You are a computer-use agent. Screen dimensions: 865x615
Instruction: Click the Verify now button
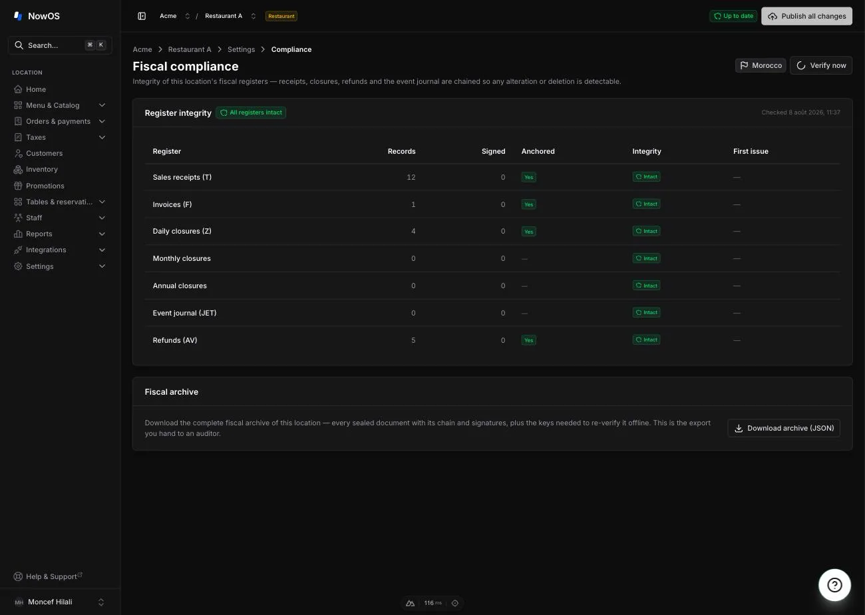[x=821, y=65]
